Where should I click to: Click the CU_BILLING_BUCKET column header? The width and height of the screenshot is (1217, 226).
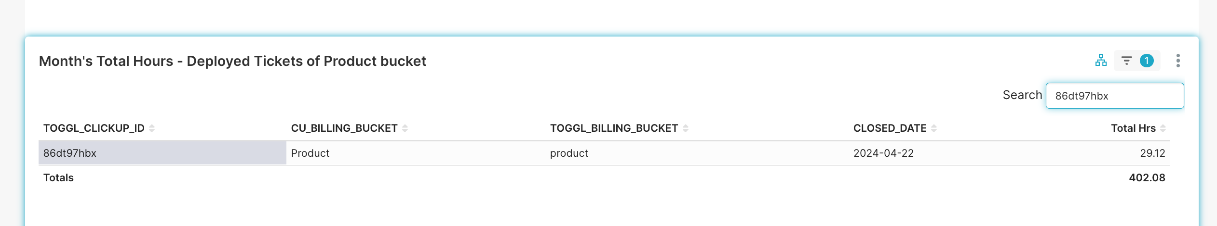[344, 128]
